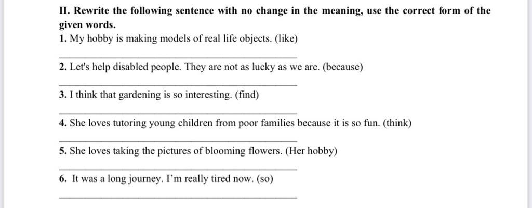Viewport: 532px width, 208px height.
Task: Click the blank answer line under sentence 6
Action: coord(178,197)
